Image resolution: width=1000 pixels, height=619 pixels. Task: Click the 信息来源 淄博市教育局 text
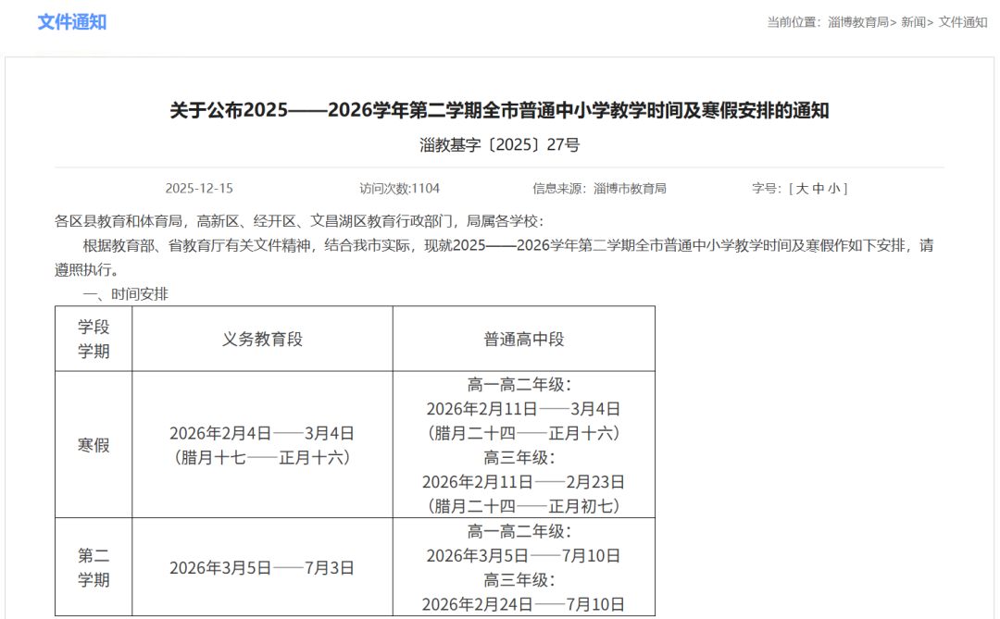[599, 189]
